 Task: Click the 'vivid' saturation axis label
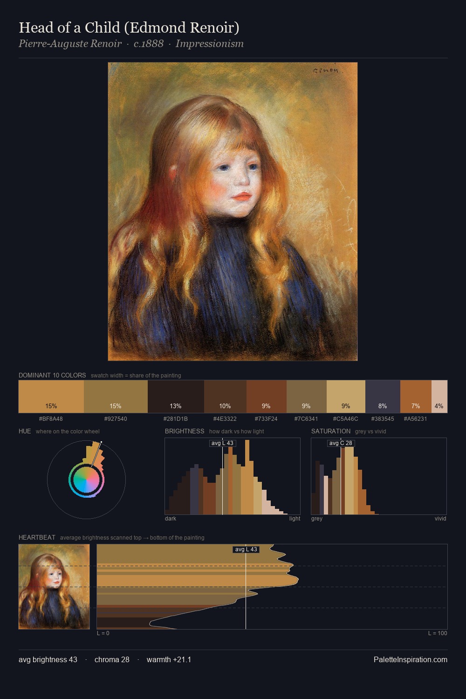[x=440, y=519]
